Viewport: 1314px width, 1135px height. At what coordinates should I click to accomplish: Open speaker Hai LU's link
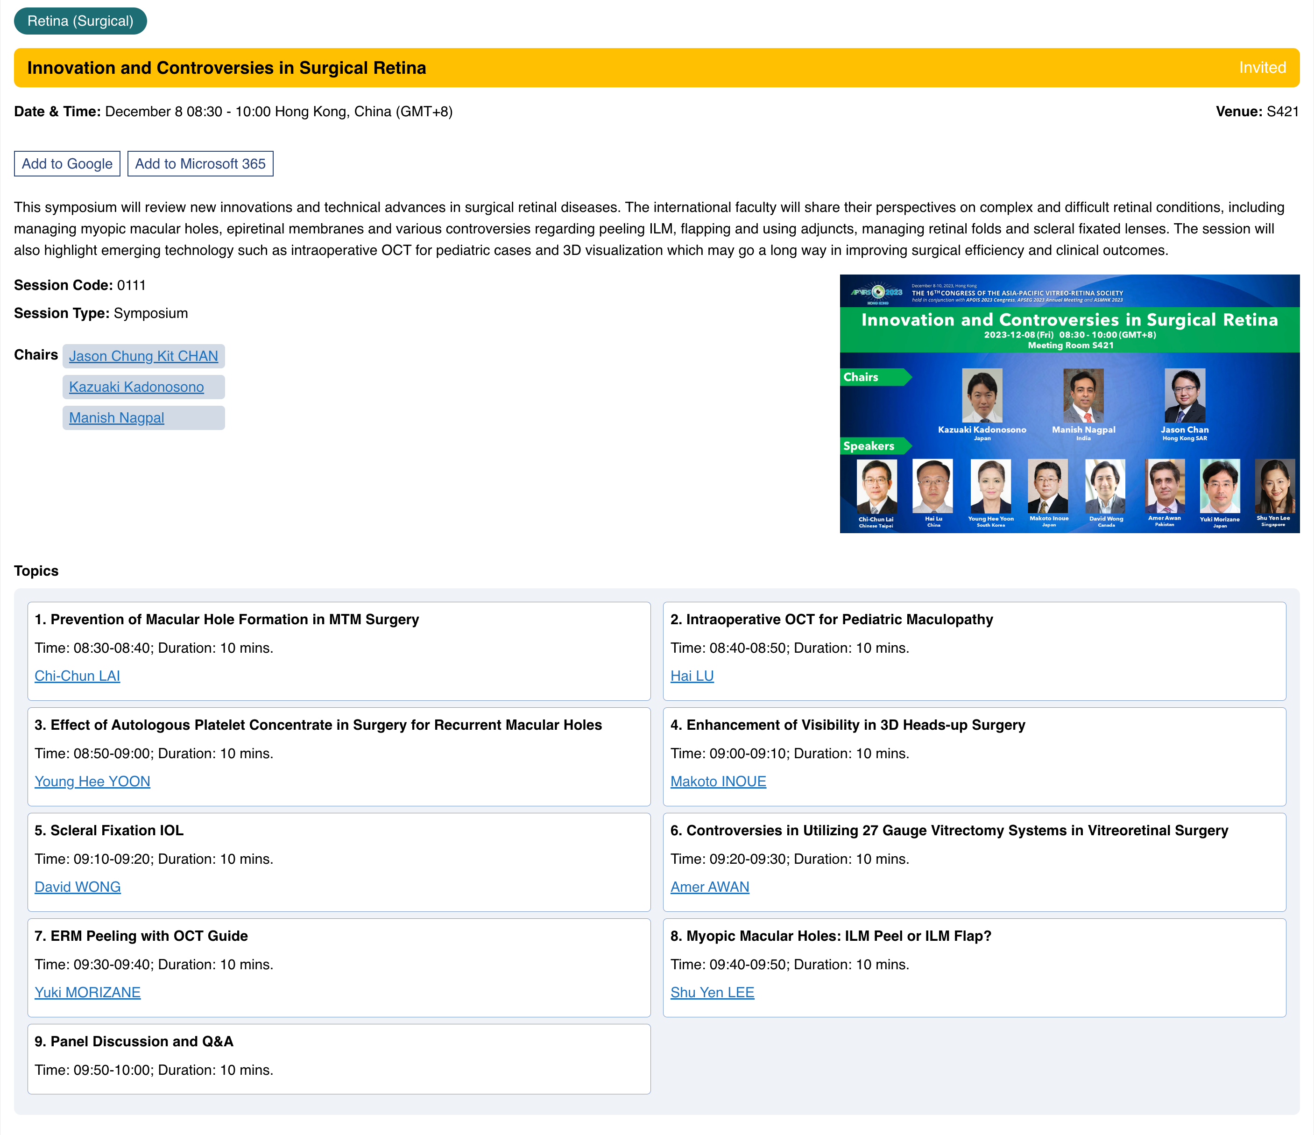pyautogui.click(x=692, y=676)
